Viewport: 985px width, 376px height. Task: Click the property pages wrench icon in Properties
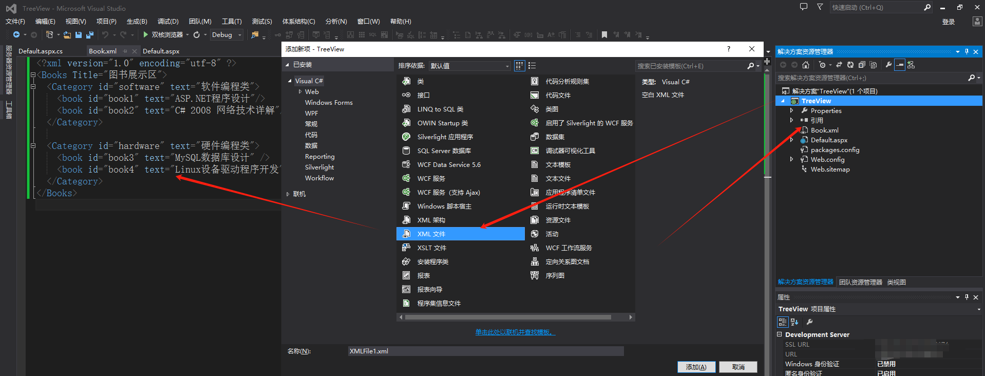tap(810, 322)
